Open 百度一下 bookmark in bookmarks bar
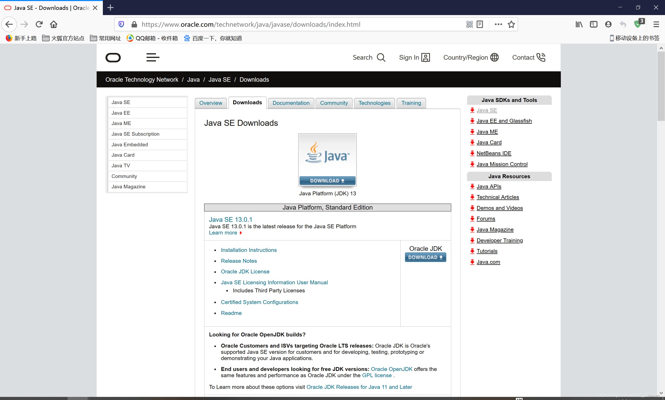Screen dimensions: 665x400 213,38
